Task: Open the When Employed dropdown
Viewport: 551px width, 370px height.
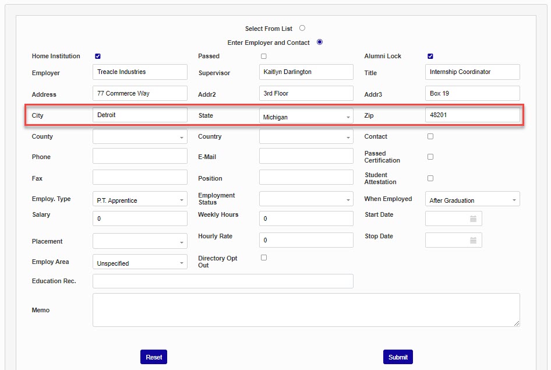Action: [472, 200]
